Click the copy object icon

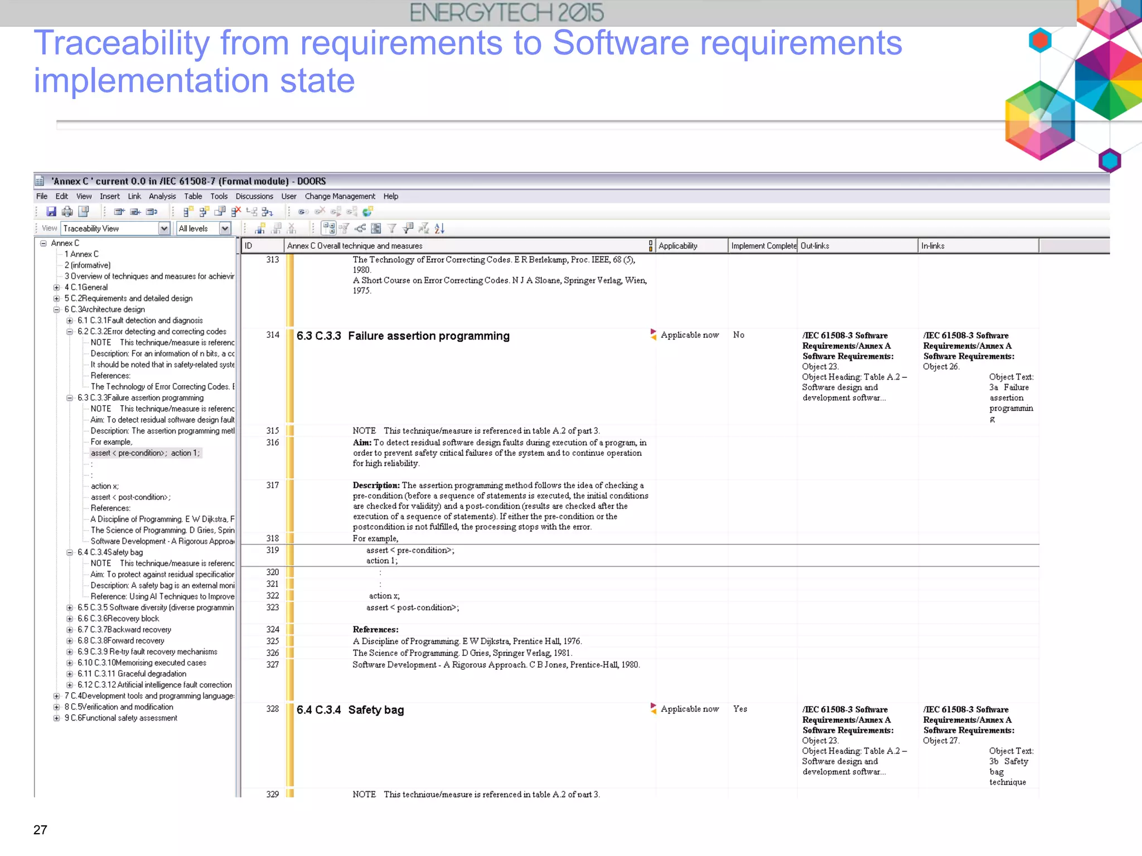[x=220, y=211]
